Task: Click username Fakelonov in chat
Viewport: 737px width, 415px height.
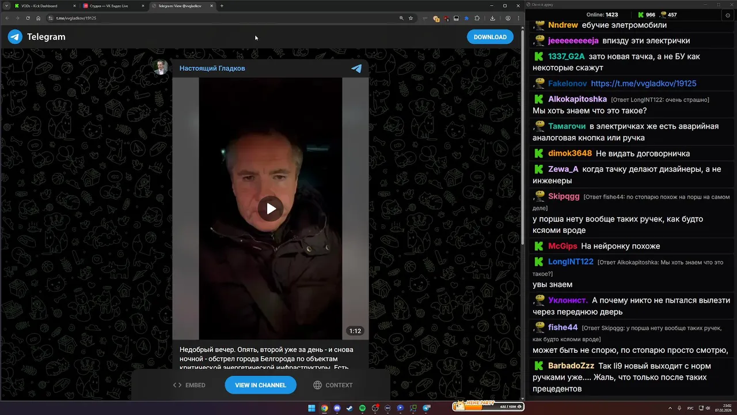Action: (x=567, y=84)
